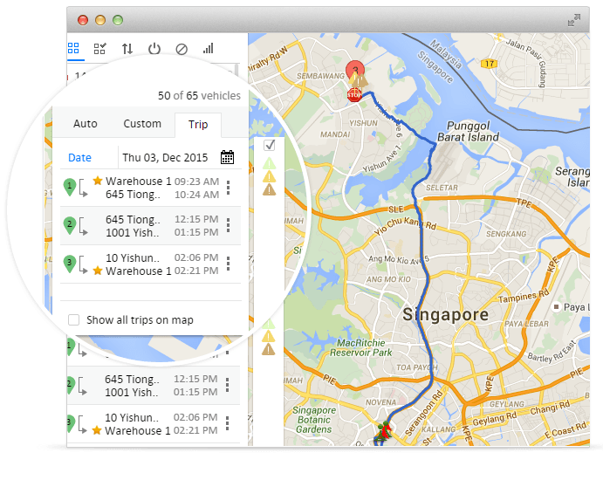Open options menu for 09:23 AM trip
Screen dimensions: 603x480
[x=228, y=188]
